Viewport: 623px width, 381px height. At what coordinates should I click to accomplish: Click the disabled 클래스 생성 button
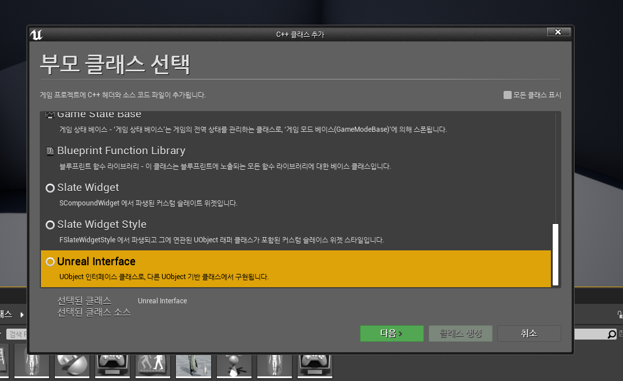pos(460,333)
